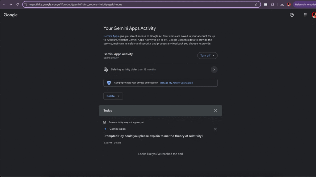Click Deleting activity older than 18 months
The image size is (316, 177).
pos(133,69)
